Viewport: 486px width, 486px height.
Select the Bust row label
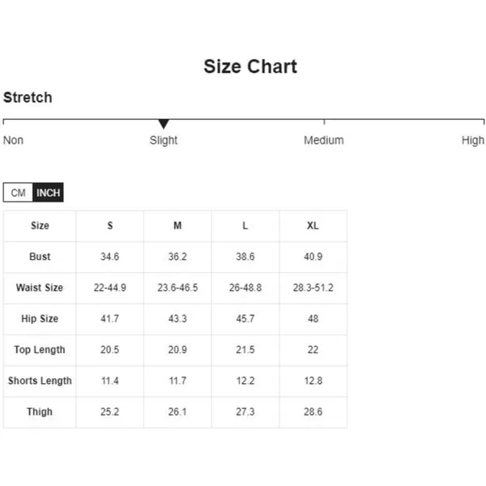pos(40,257)
